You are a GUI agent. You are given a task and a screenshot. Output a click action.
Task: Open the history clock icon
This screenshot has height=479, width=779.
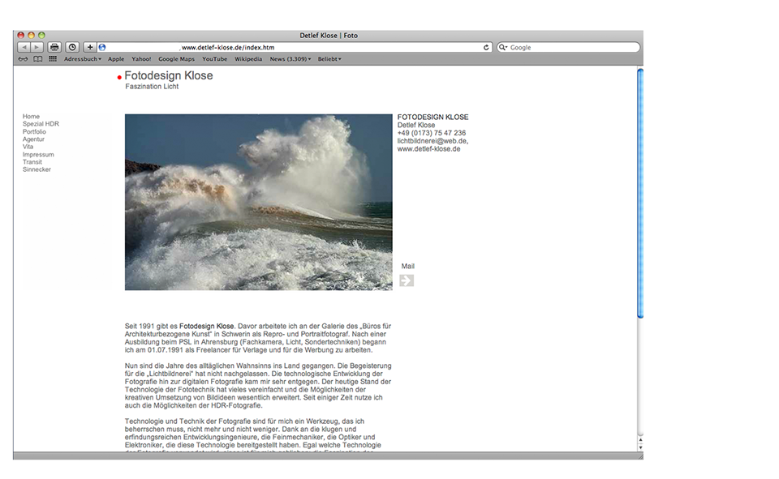coord(72,47)
